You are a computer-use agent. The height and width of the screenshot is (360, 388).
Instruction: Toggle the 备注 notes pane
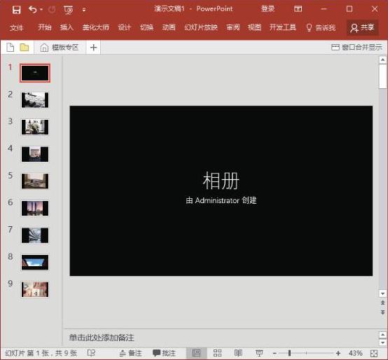130,353
